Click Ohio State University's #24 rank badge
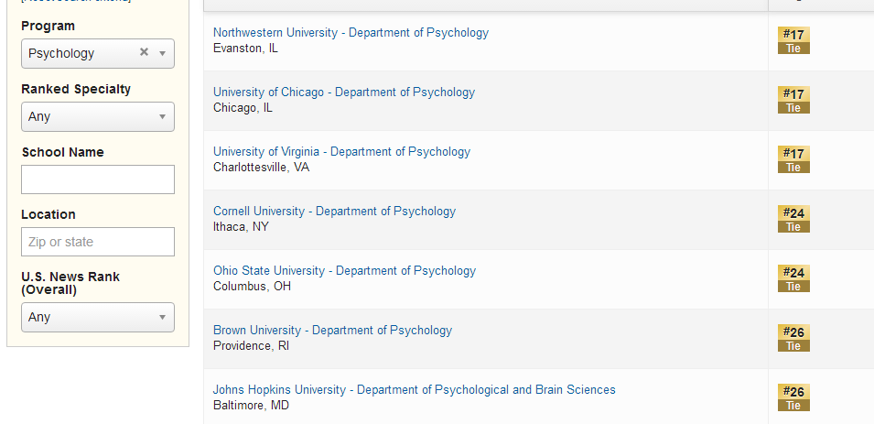Image resolution: width=874 pixels, height=424 pixels. [x=793, y=278]
